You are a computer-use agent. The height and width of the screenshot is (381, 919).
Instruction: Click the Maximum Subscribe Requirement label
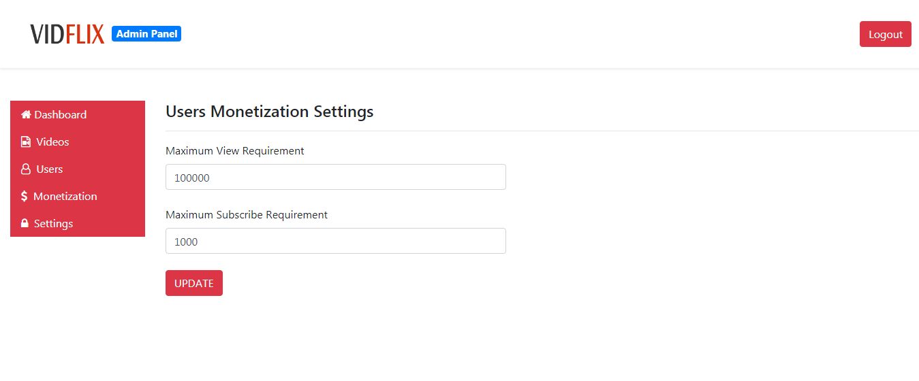point(247,214)
